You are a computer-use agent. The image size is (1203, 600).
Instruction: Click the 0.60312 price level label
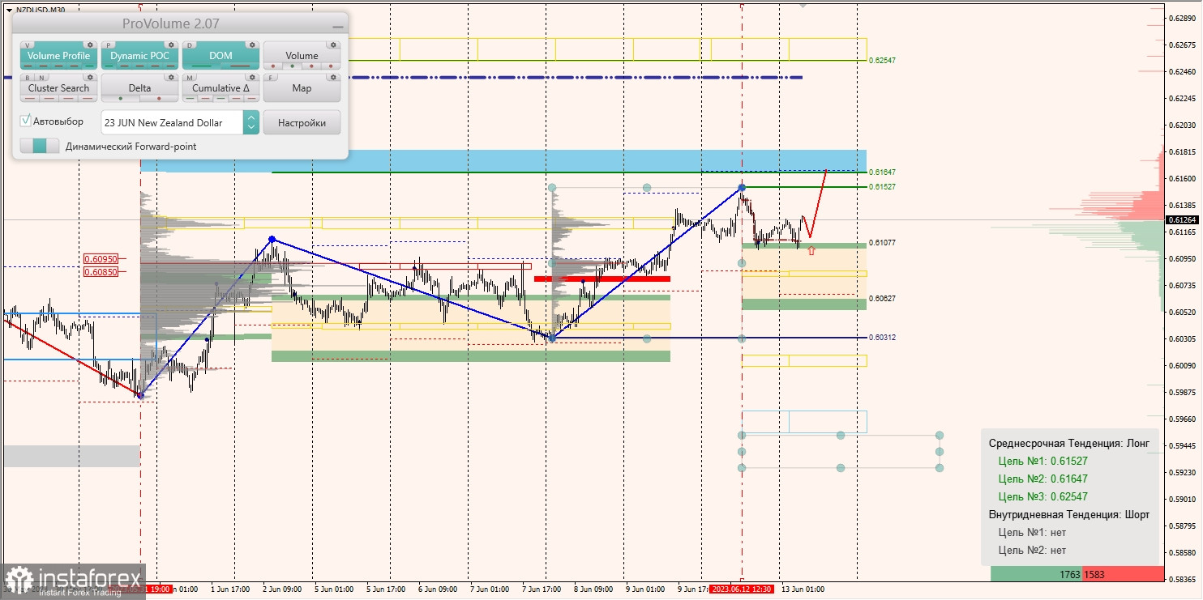[x=882, y=337]
